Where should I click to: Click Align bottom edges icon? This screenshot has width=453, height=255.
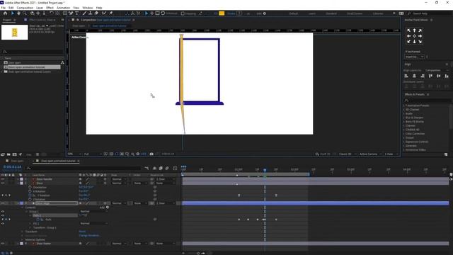pyautogui.click(x=447, y=76)
